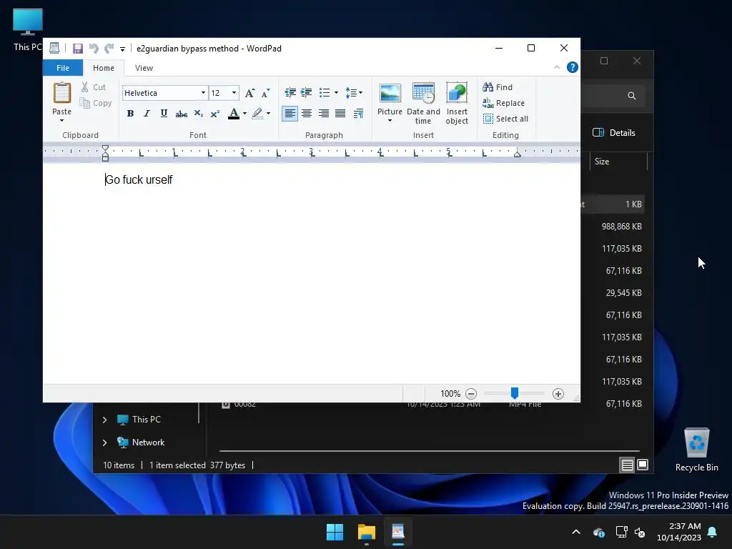Open the File menu in WordPad
The width and height of the screenshot is (732, 549).
tap(63, 68)
